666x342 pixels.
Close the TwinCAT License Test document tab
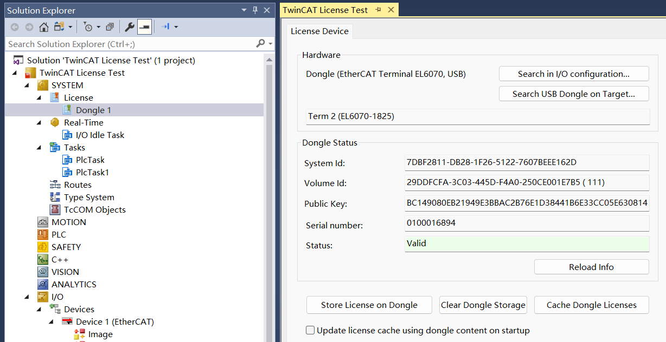(390, 10)
